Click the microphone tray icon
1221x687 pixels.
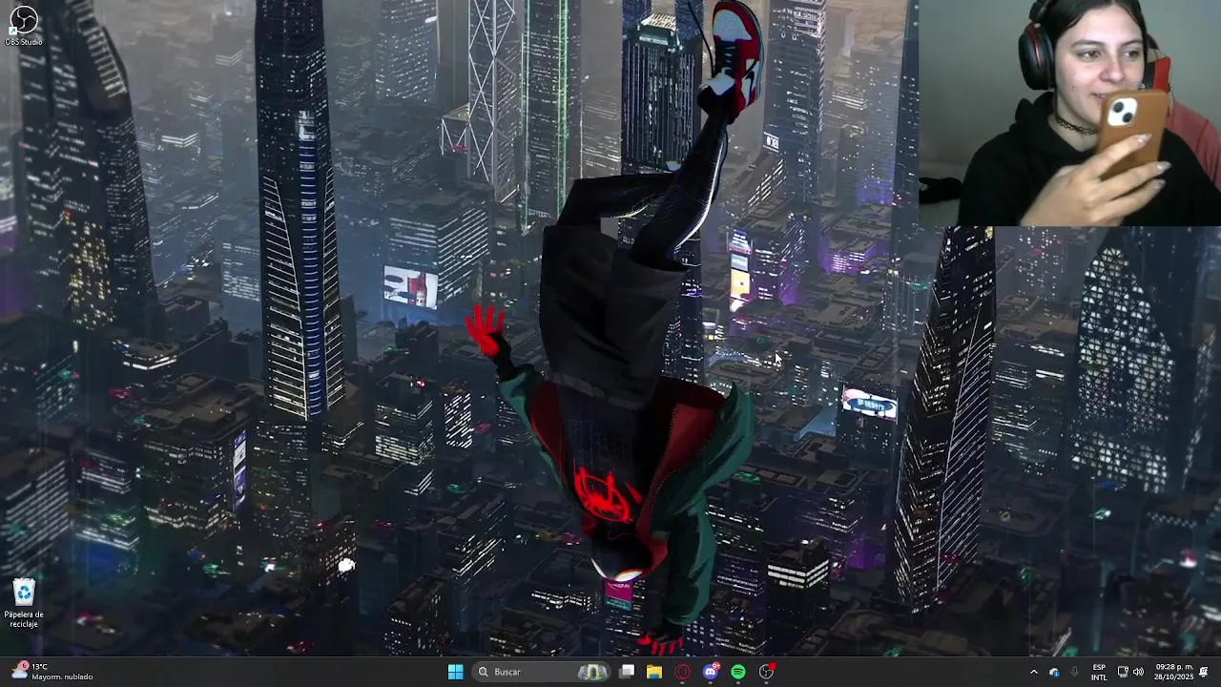click(1075, 672)
